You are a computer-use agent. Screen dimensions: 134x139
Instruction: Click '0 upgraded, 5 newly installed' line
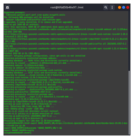pos(38,22)
